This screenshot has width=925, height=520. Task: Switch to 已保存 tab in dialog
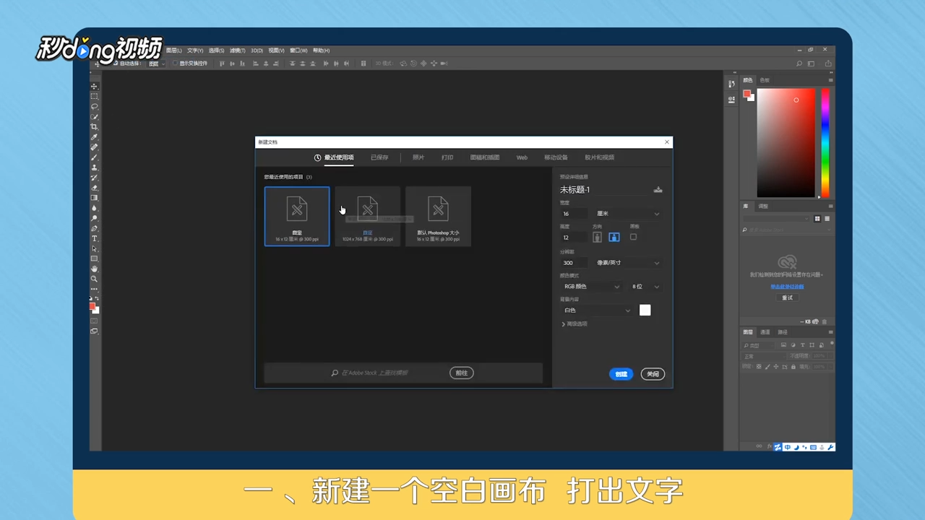tap(379, 157)
